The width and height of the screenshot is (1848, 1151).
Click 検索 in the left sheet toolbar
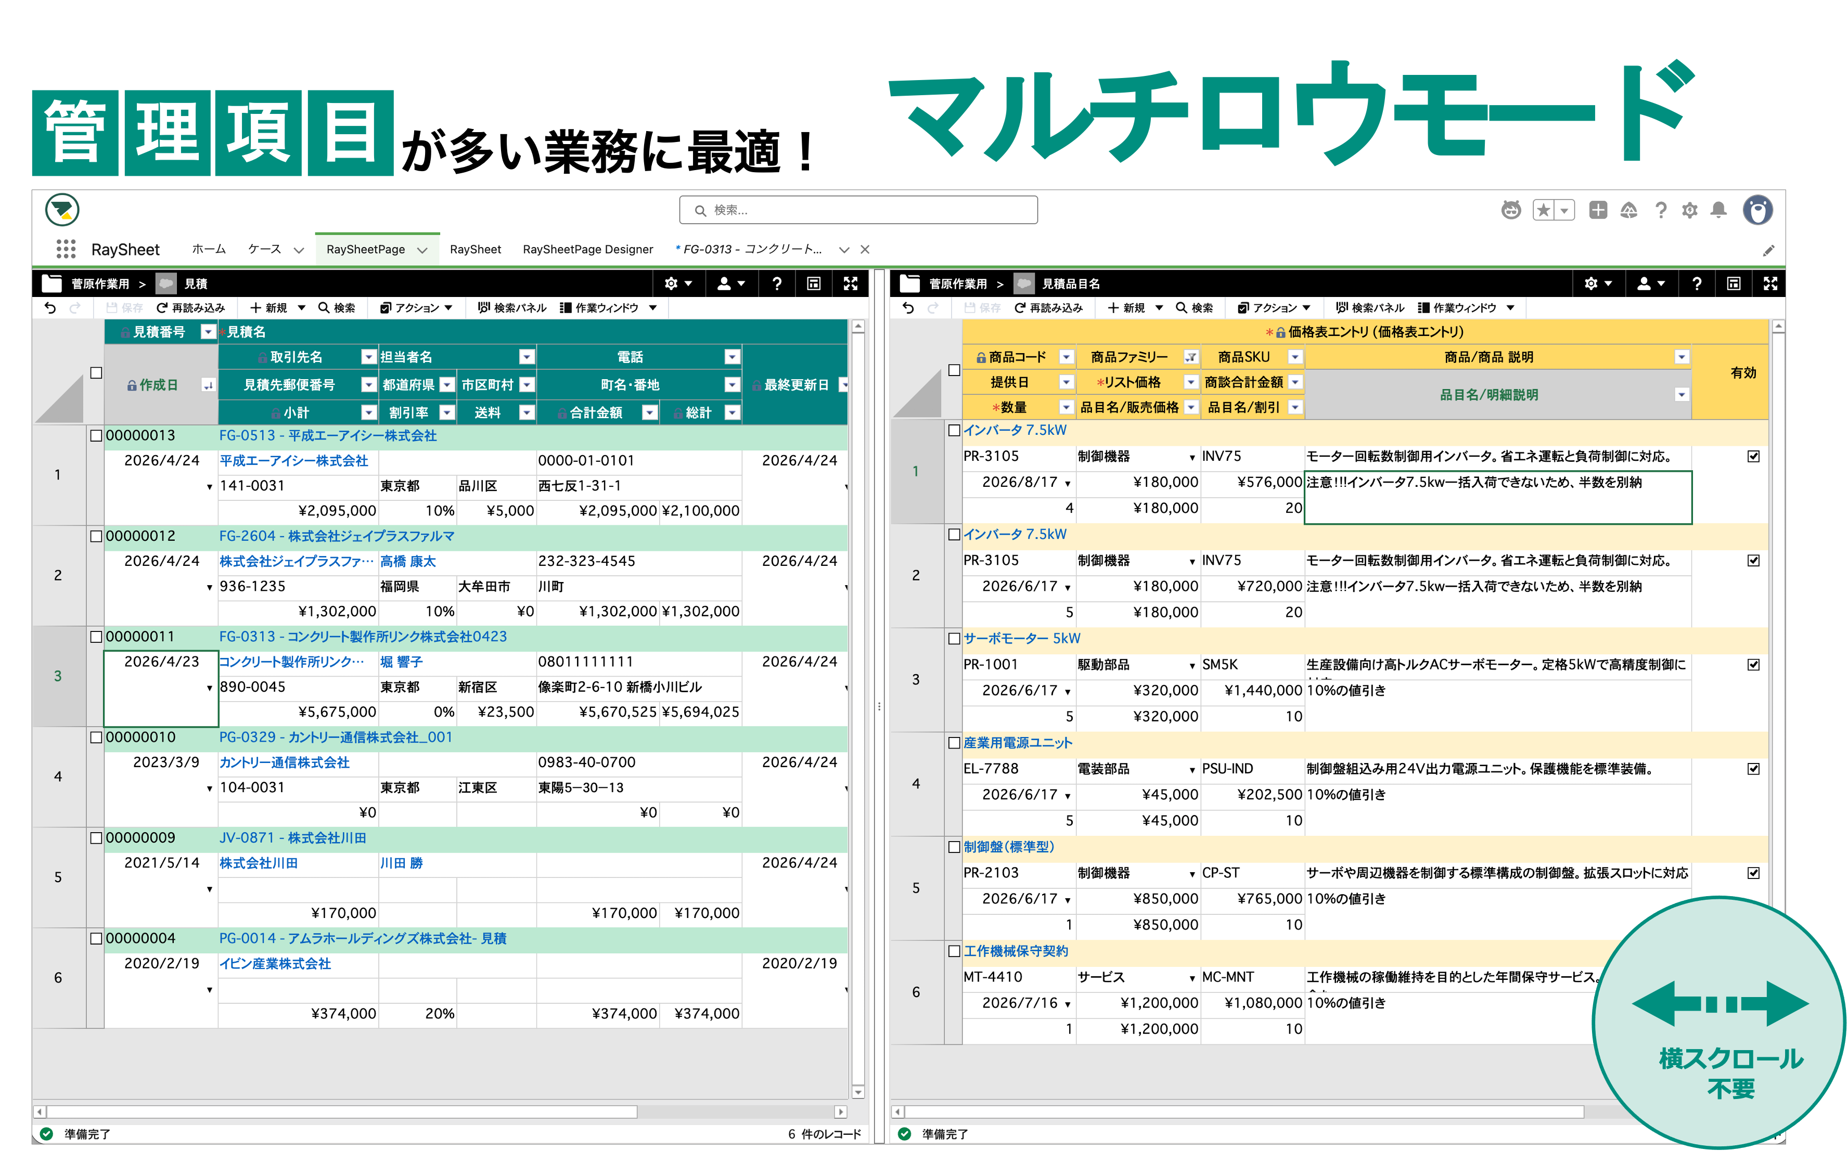click(x=337, y=307)
